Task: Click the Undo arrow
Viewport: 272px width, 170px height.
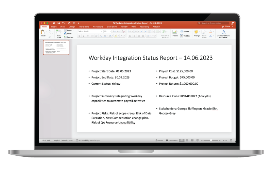Action: tap(64, 23)
